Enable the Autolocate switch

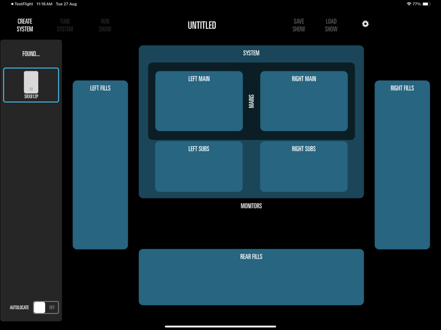pos(45,307)
